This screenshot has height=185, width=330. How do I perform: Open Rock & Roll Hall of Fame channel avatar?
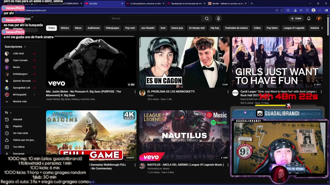click(235, 93)
